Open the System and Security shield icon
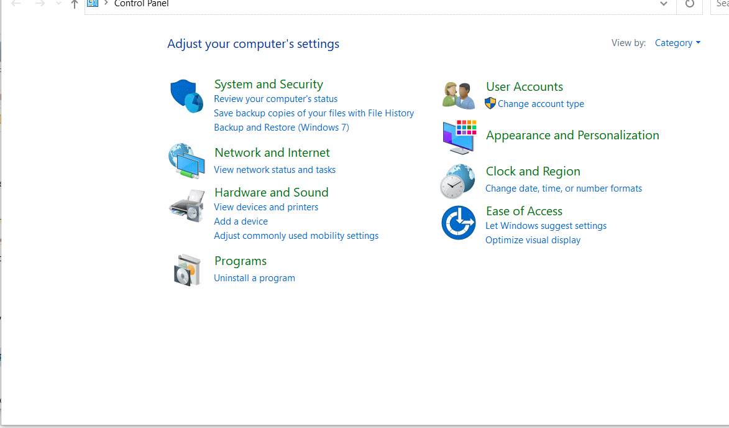The image size is (729, 428). (x=186, y=96)
